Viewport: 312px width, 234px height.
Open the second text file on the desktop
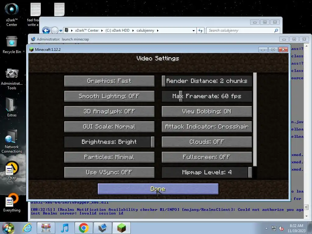[x=59, y=9]
